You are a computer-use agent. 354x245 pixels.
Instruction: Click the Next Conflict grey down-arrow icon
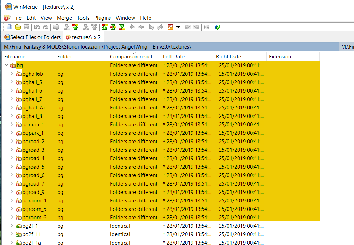click(86, 27)
